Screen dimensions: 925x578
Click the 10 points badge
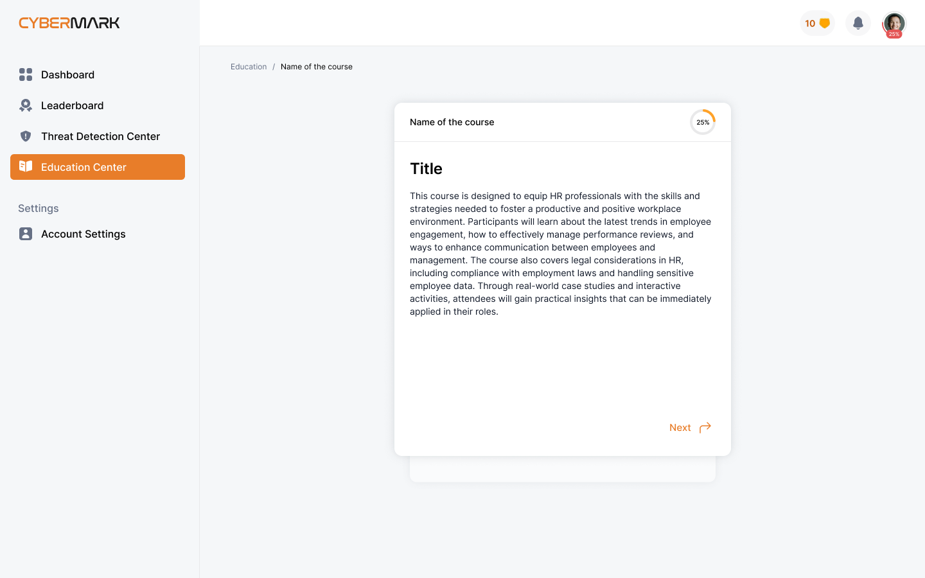click(x=810, y=24)
